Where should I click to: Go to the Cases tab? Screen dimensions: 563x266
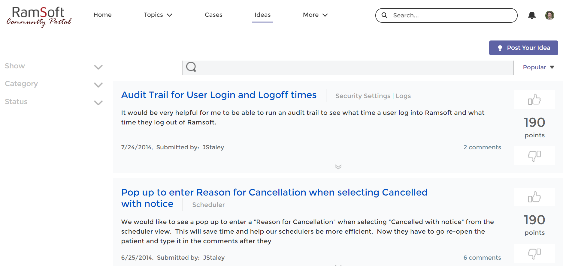(x=213, y=15)
